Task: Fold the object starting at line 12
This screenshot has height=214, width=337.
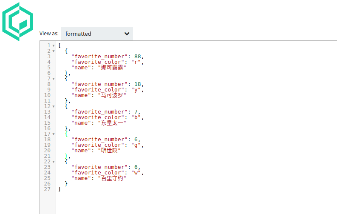Action: [54, 106]
